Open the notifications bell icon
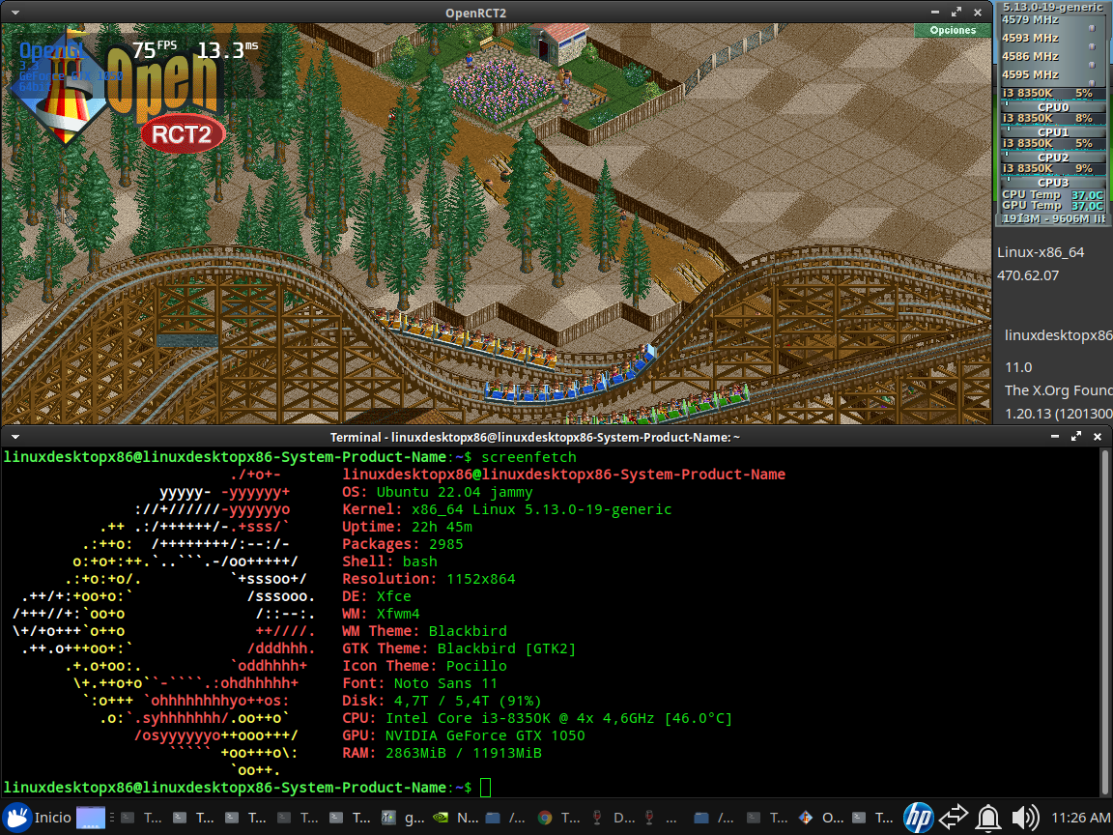Viewport: 1113px width, 835px height. (x=988, y=818)
